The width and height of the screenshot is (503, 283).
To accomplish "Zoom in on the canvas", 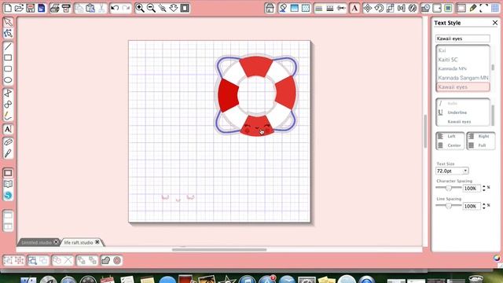I will click(x=140, y=8).
